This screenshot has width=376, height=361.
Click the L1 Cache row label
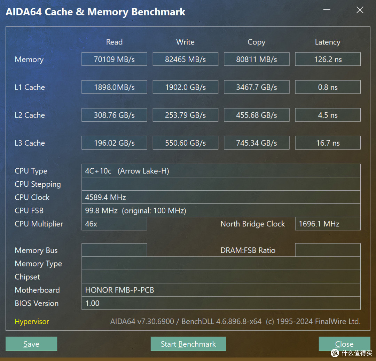pyautogui.click(x=30, y=87)
